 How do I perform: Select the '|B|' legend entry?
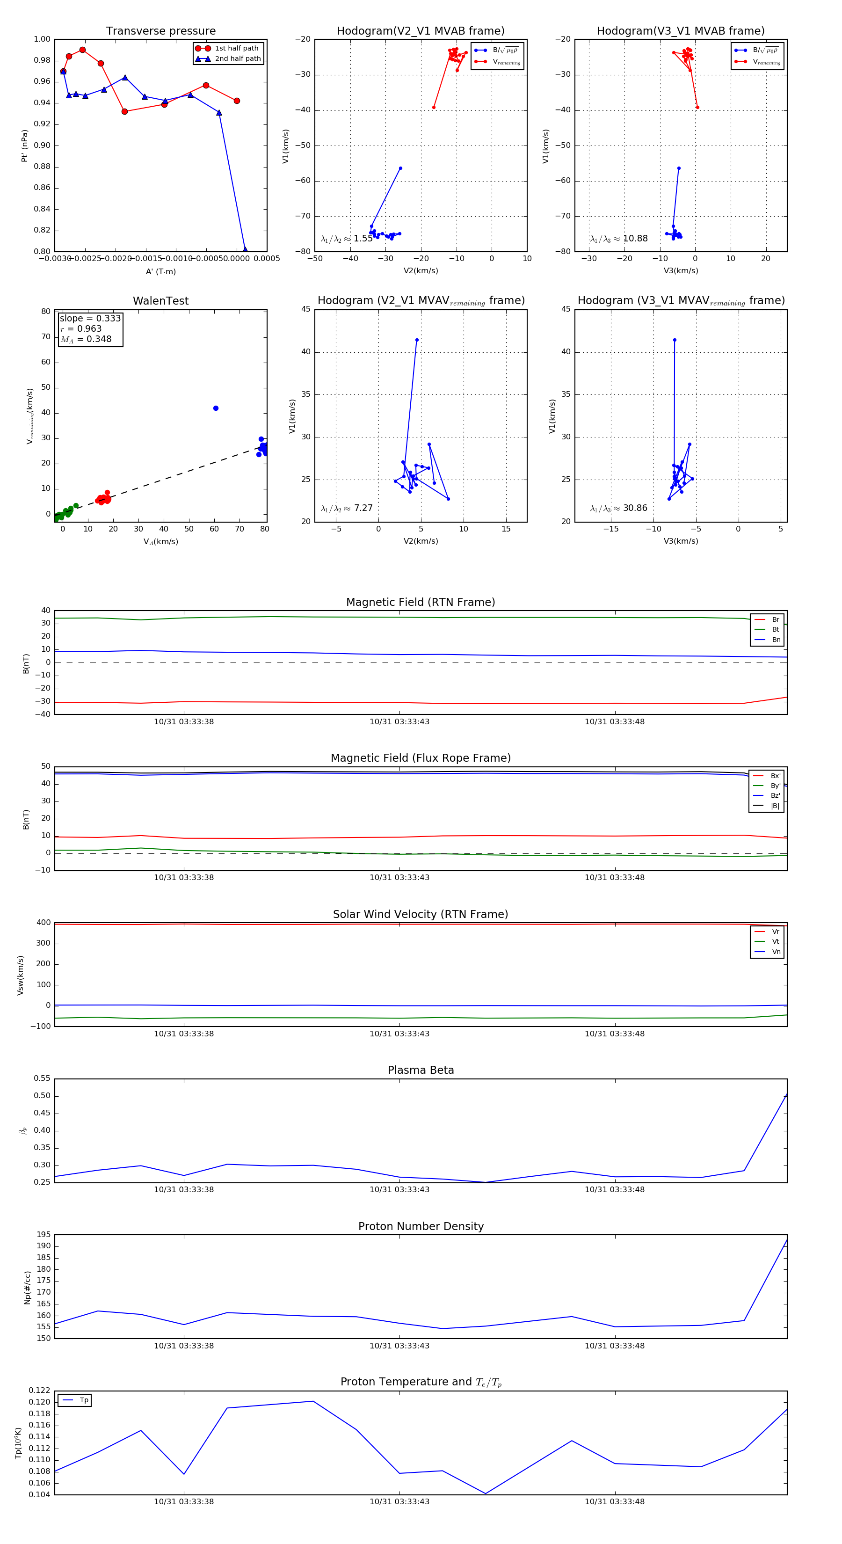(767, 806)
